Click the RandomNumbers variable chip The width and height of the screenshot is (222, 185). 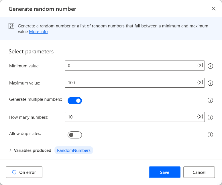[x=74, y=150]
